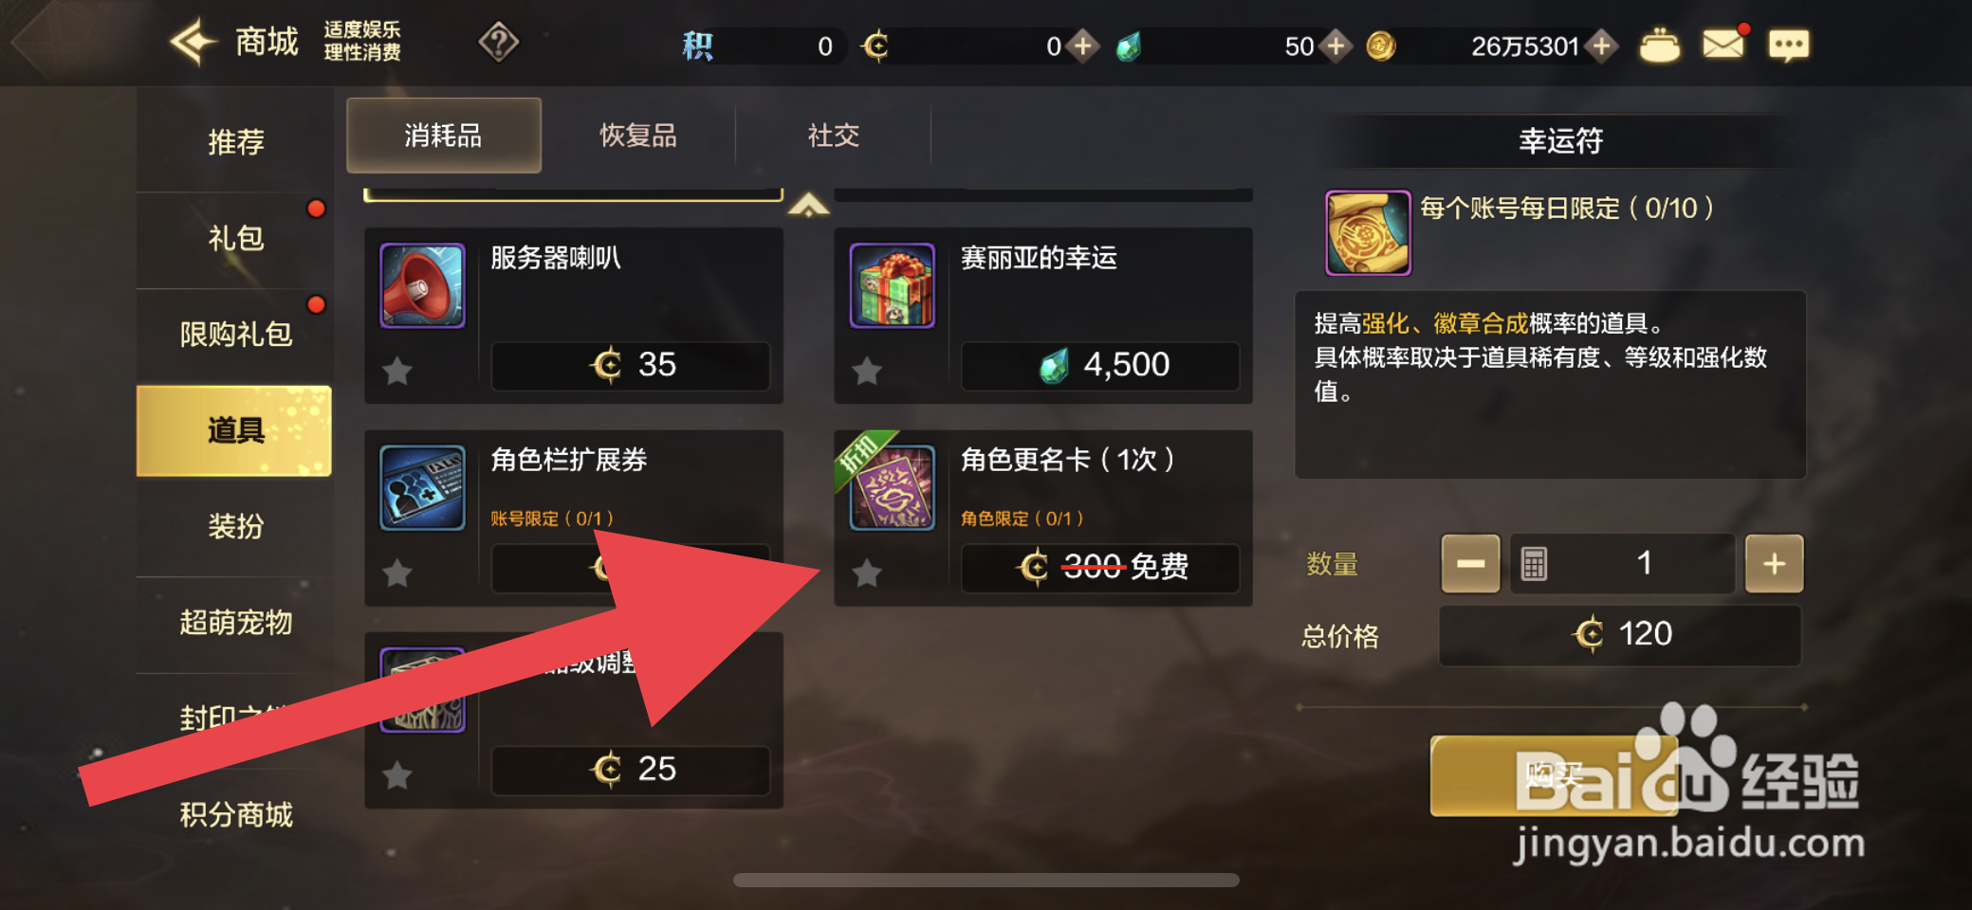The image size is (1972, 910).
Task: Select the 服务器喇叭 megaphone item
Action: click(x=573, y=316)
